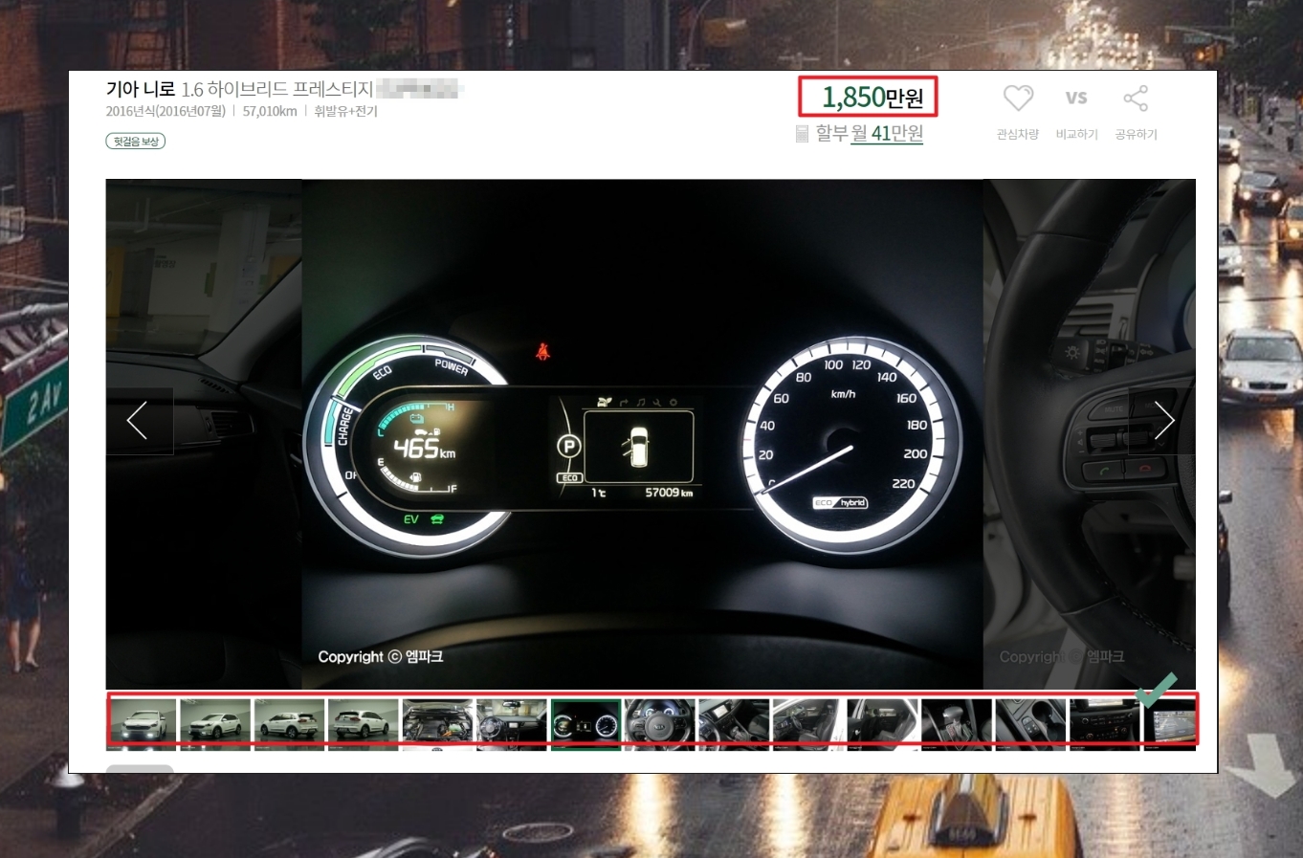1303x858 pixels.
Task: Select the 기아 니로 1.6 하이브리드 프레스티지 title
Action: 239,89
